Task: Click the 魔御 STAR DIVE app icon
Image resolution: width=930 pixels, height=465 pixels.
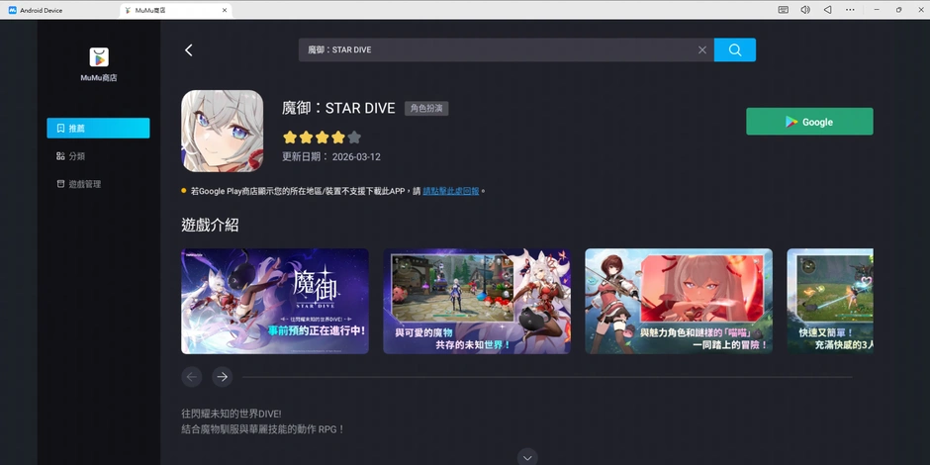Action: point(223,131)
